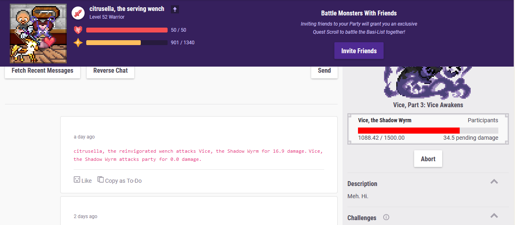Click the warrior class sword icon
Viewport: 515px width, 225px height.
tap(78, 13)
